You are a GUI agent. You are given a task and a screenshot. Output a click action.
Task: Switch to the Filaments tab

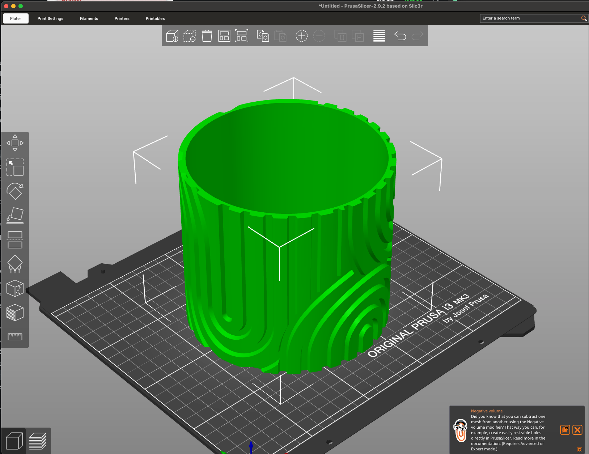[x=89, y=18]
